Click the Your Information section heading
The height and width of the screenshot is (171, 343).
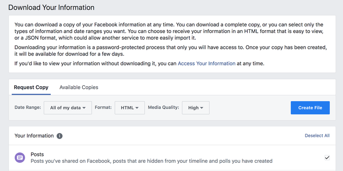click(34, 136)
